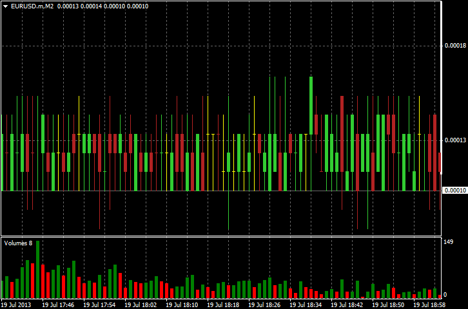Viewport: 468px width, 309px height.
Task: Click the triangle arrow beside EURUSD.m,M2
Action: coord(6,6)
